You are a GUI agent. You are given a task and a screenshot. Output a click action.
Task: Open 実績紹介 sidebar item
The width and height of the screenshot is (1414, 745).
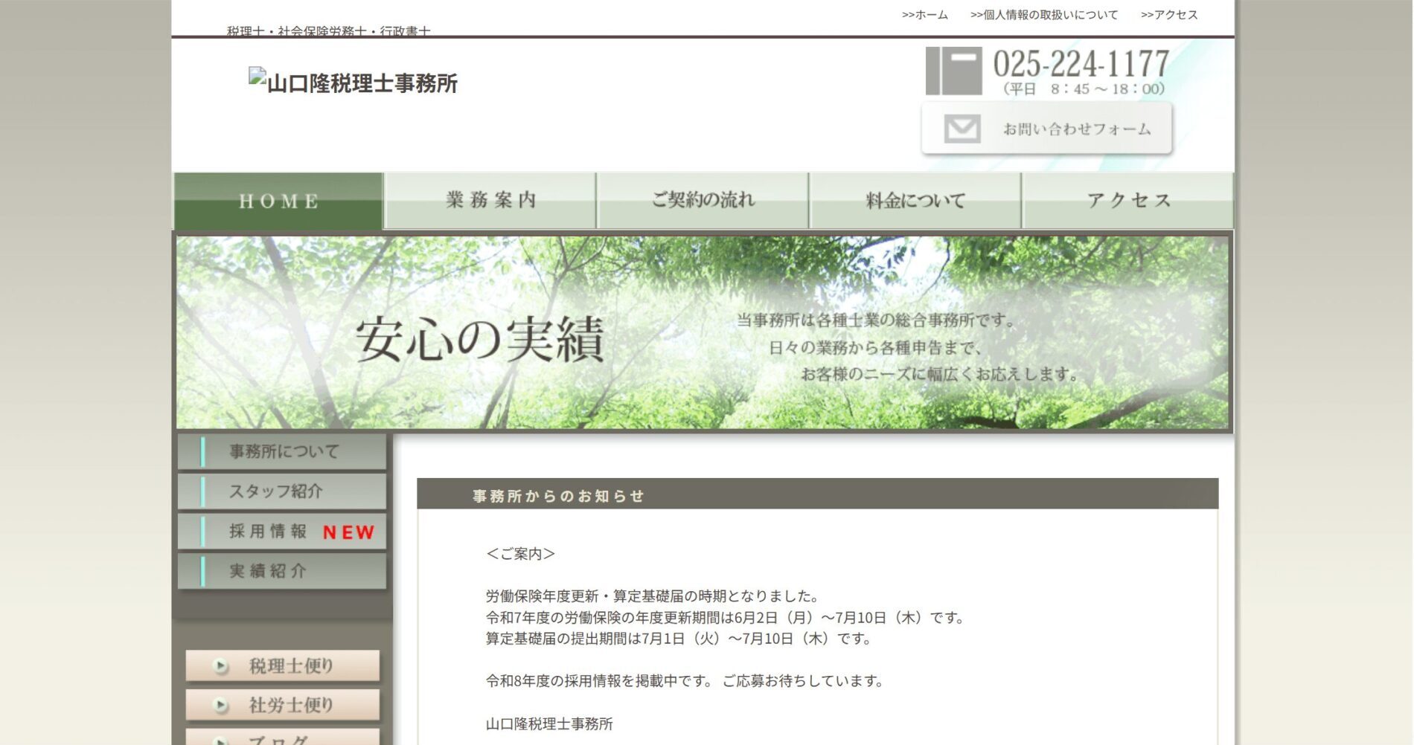[282, 571]
